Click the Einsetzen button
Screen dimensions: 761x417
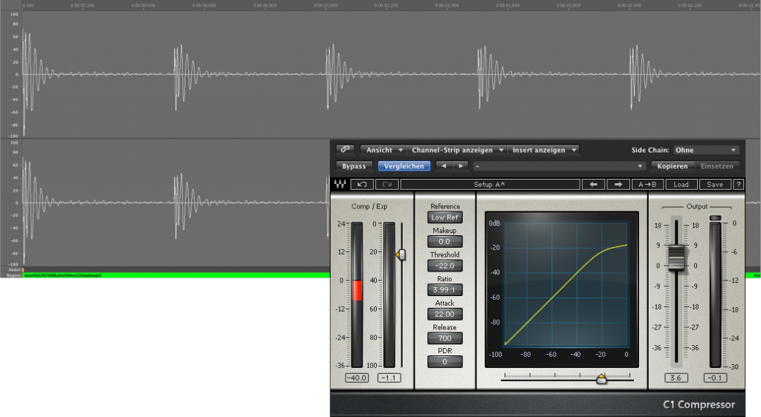coord(717,165)
